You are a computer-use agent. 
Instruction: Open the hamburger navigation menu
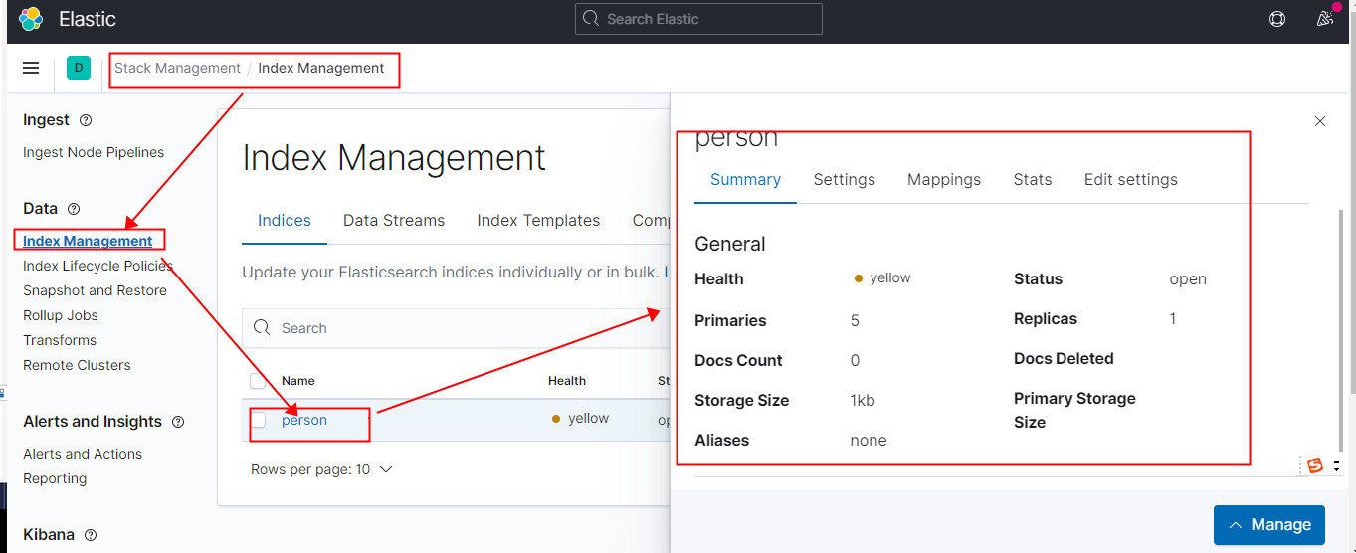point(31,68)
